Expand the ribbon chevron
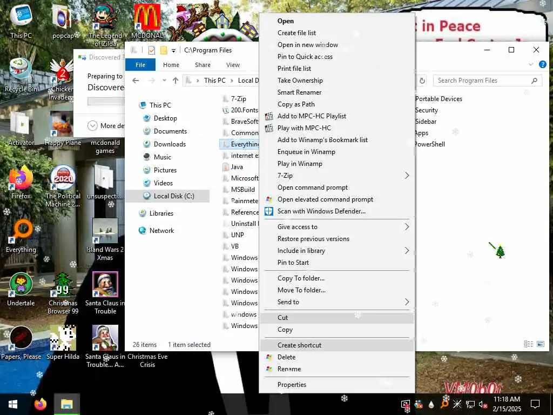This screenshot has width=553, height=415. coord(531,64)
